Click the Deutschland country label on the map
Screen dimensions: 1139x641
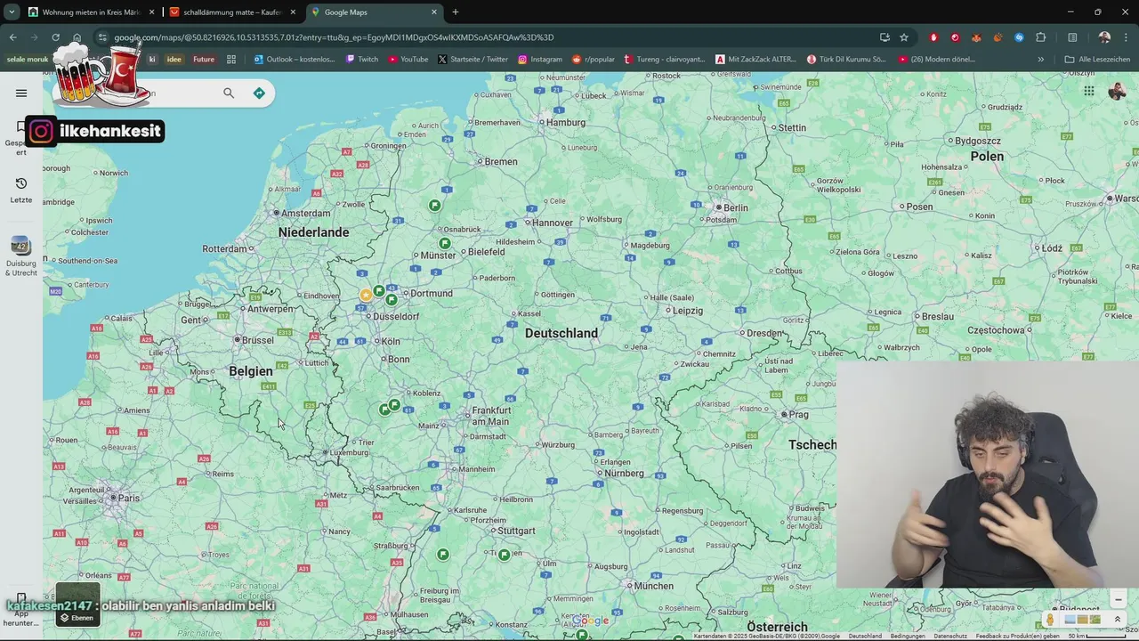click(x=561, y=333)
